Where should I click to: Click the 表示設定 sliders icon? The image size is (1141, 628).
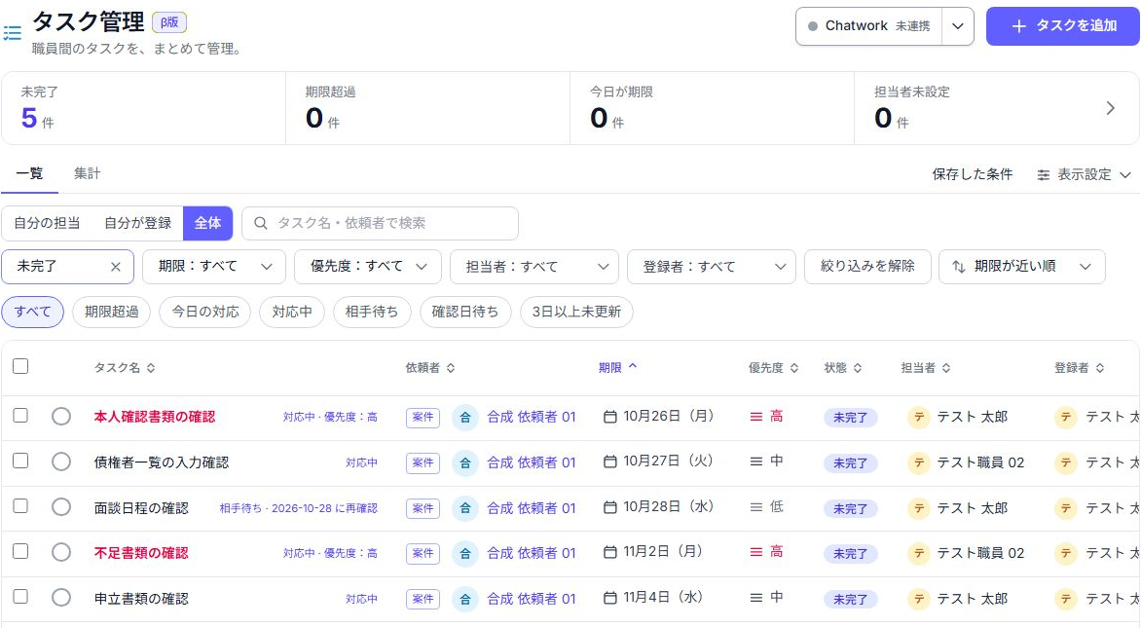point(1044,175)
